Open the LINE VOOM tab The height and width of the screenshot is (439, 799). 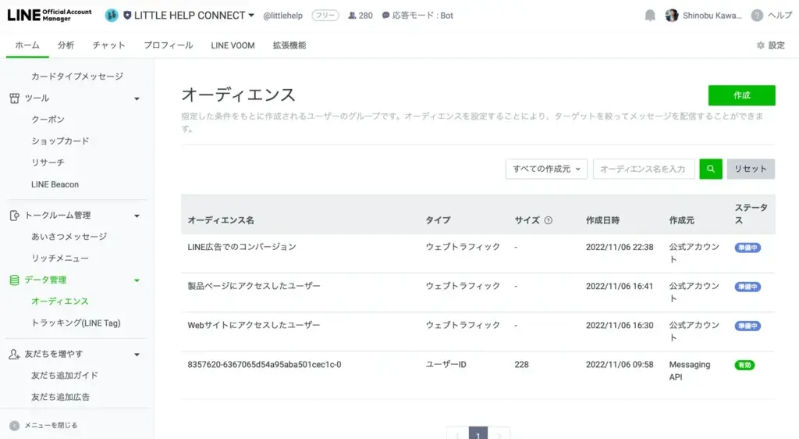tap(233, 45)
